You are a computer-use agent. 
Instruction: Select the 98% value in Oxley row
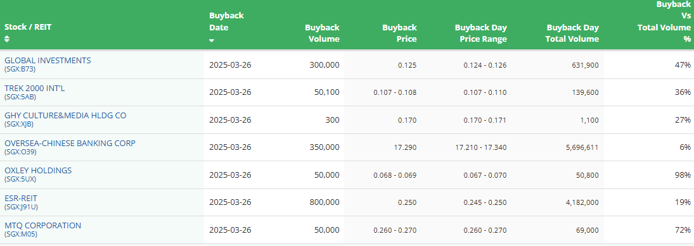(683, 175)
